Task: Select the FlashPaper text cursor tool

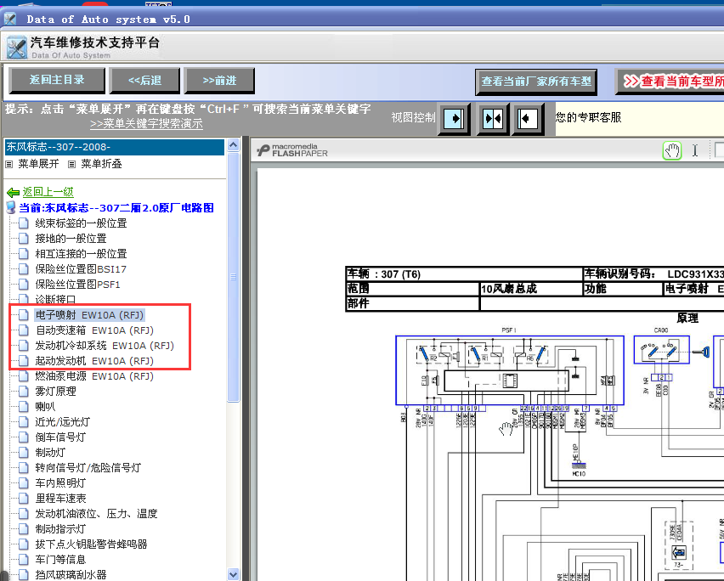Action: (x=695, y=150)
